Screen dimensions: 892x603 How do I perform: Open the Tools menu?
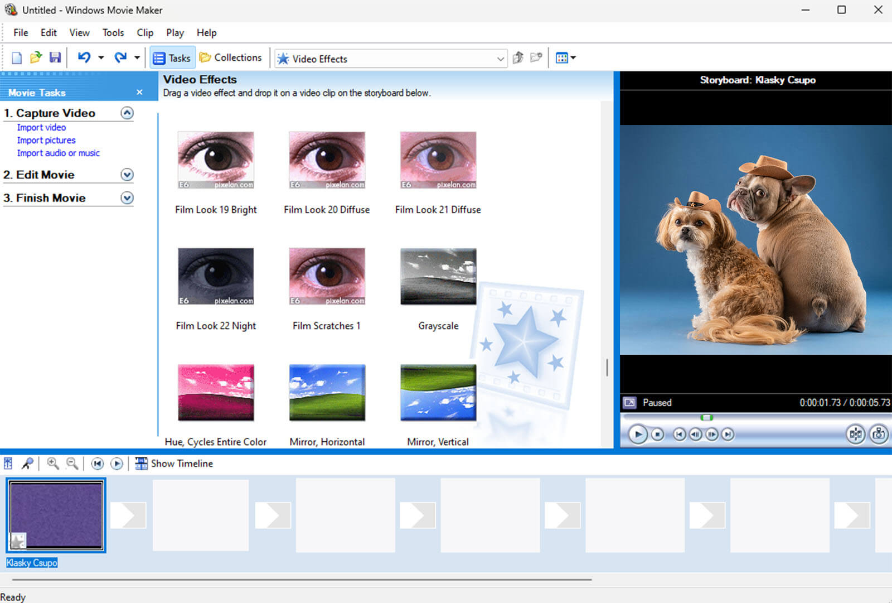pos(113,32)
